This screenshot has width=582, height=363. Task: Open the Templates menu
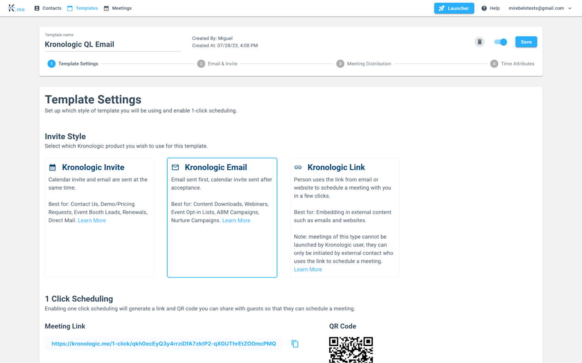click(82, 8)
